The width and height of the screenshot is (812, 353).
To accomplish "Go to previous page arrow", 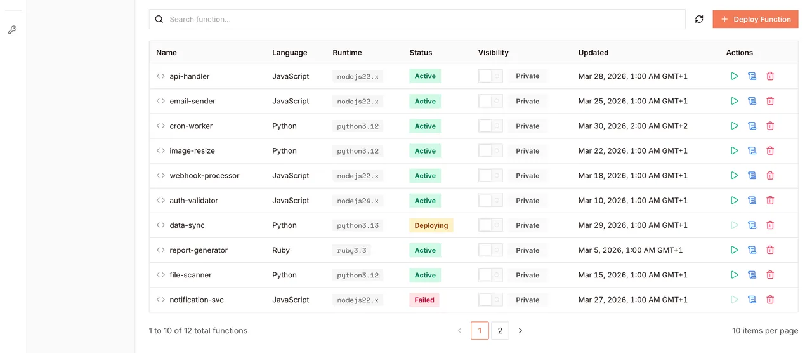I will (x=460, y=331).
